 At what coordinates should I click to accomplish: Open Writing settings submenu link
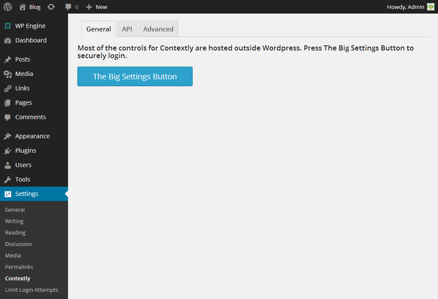click(14, 221)
